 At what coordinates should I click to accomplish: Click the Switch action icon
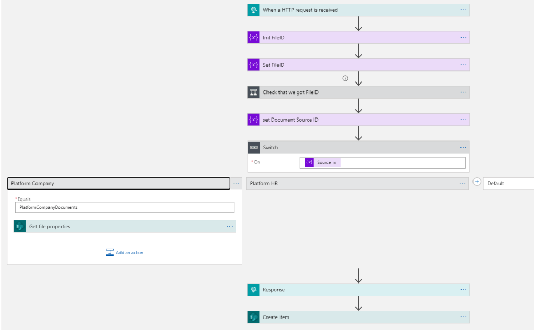point(253,147)
